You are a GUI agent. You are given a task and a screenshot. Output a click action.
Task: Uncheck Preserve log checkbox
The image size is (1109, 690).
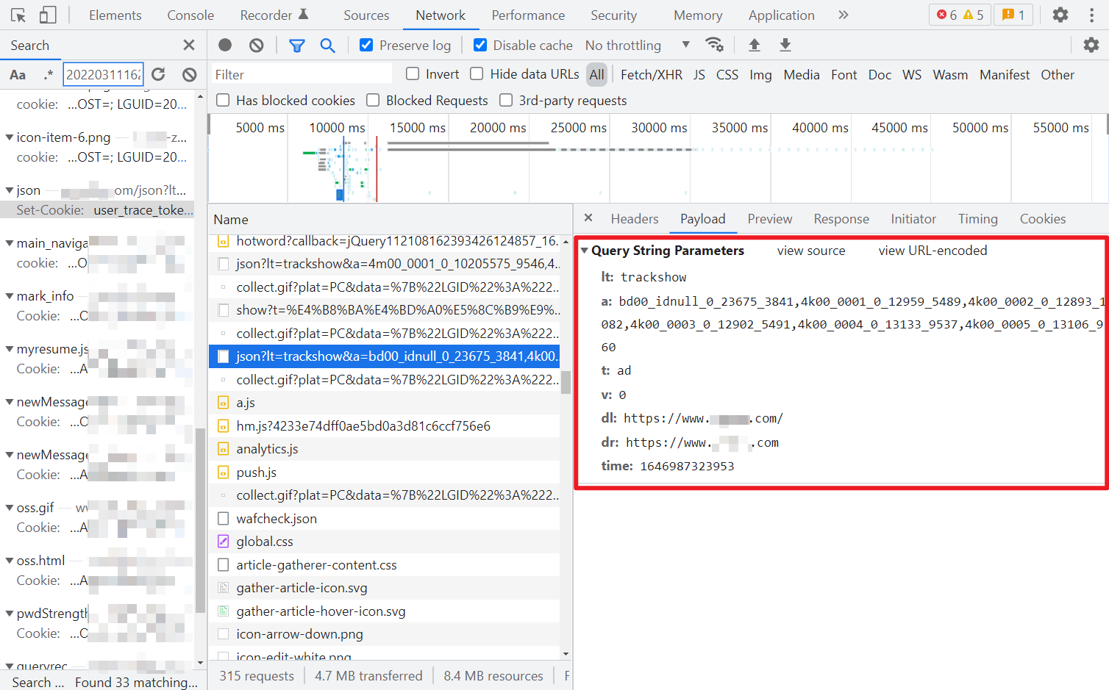[x=366, y=45]
